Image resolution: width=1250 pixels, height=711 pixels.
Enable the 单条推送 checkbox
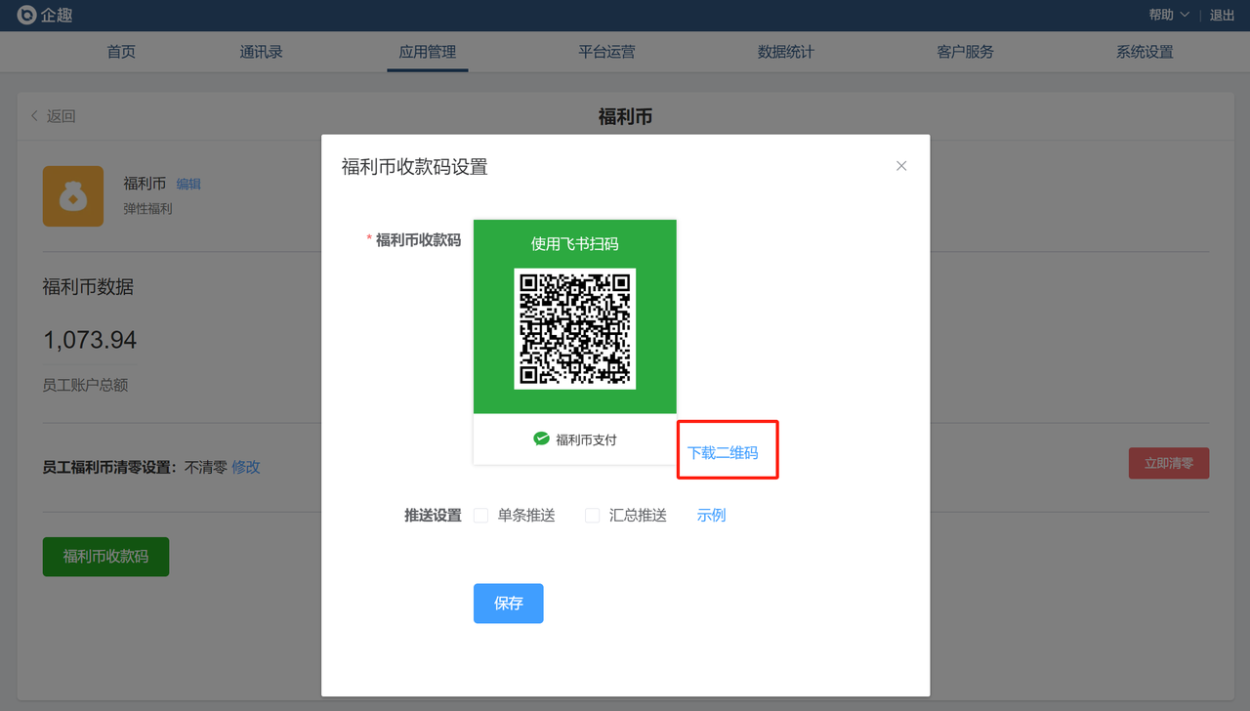481,516
